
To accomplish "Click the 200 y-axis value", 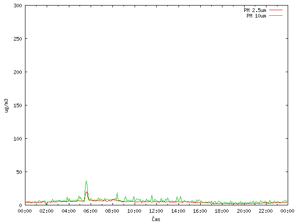I will tap(18, 72).
